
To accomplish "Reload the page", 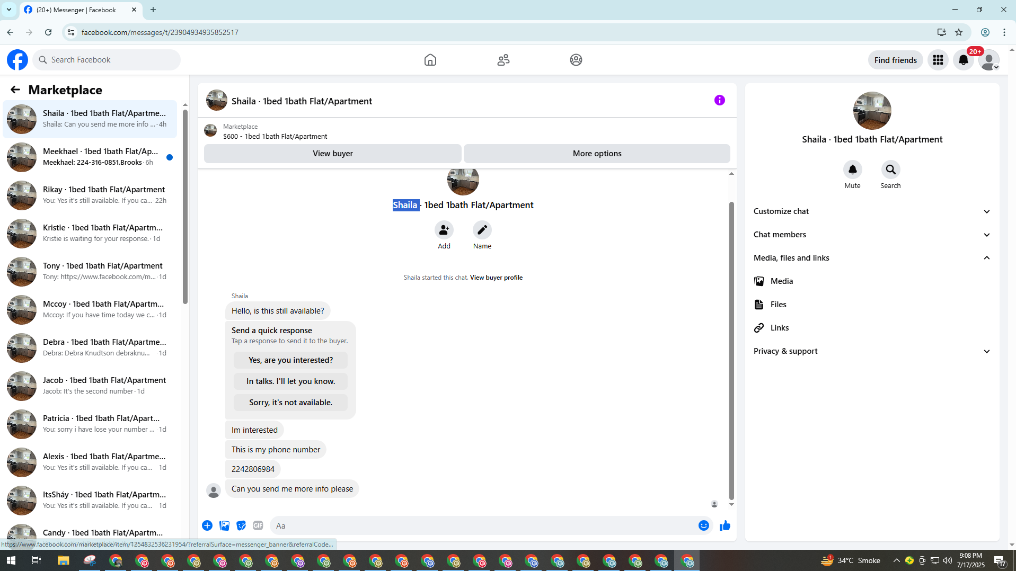I will (x=48, y=32).
